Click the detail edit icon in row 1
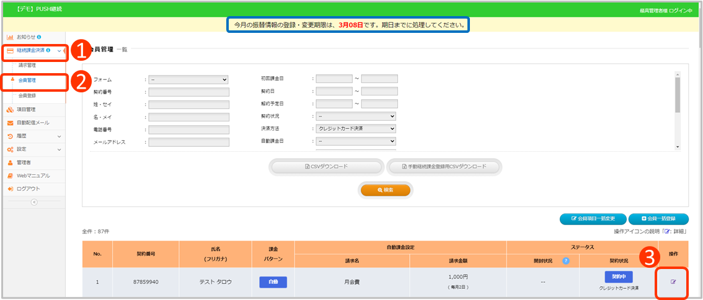This screenshot has width=703, height=300. pyautogui.click(x=673, y=282)
